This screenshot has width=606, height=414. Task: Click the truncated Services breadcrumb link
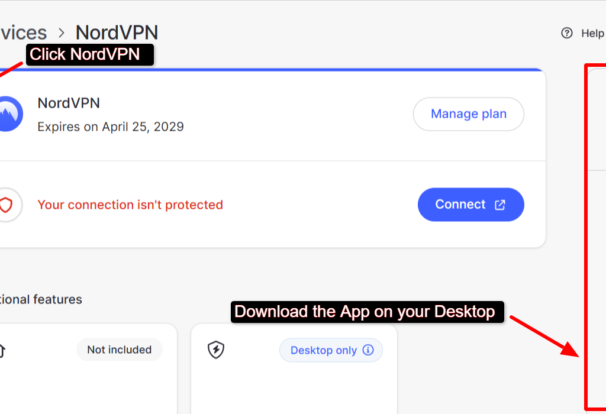coord(22,33)
